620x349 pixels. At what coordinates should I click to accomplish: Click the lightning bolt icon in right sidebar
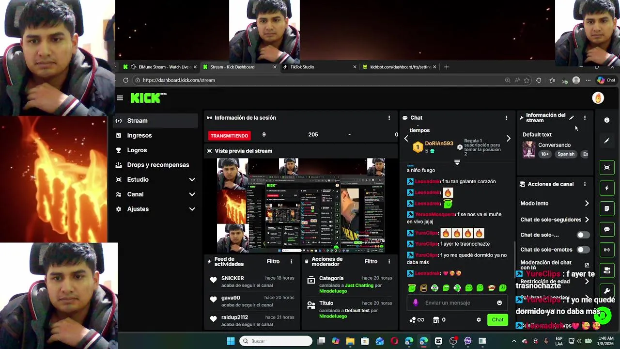click(607, 188)
